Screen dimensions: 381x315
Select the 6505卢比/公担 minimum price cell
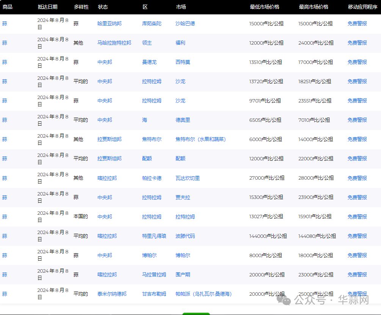pyautogui.click(x=265, y=120)
